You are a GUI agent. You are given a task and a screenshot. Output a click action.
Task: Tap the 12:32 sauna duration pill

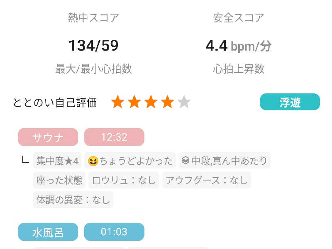coord(114,137)
